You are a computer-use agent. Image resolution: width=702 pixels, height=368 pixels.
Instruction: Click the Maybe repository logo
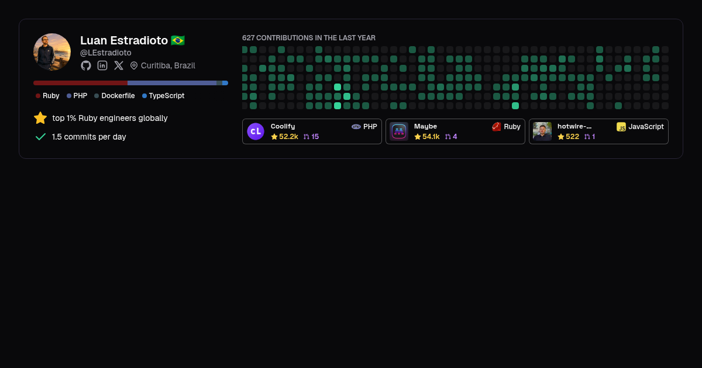click(399, 131)
